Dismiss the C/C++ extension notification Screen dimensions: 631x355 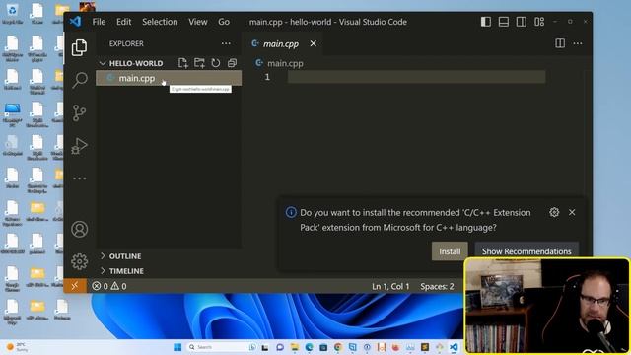pos(572,212)
